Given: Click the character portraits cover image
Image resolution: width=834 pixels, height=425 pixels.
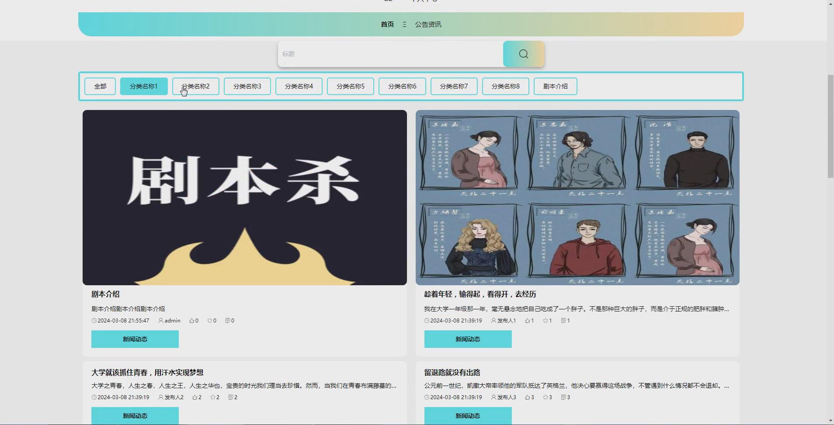Looking at the screenshot, I should [x=577, y=197].
